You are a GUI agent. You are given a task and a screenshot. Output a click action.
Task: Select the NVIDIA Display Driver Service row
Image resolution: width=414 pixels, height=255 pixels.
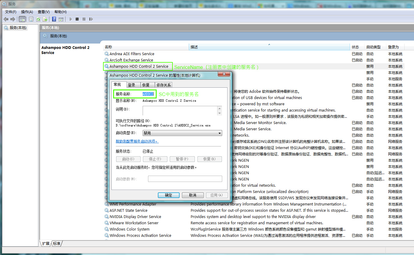point(254,217)
